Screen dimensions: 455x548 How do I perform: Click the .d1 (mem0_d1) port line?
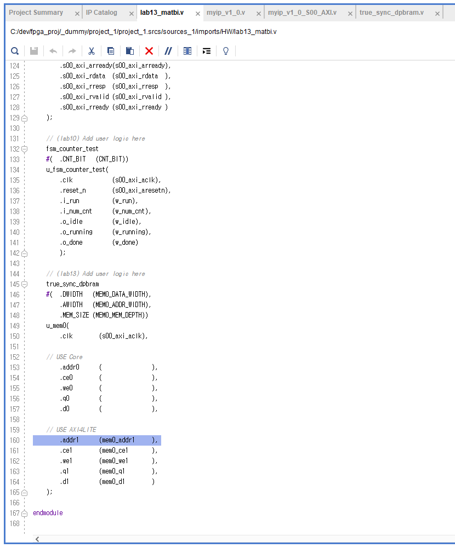click(x=107, y=482)
